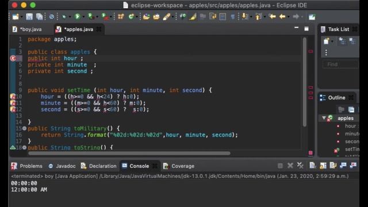Open the Debug dropdown arrow
Image resolution: width=368 pixels, height=207 pixels.
(70, 17)
